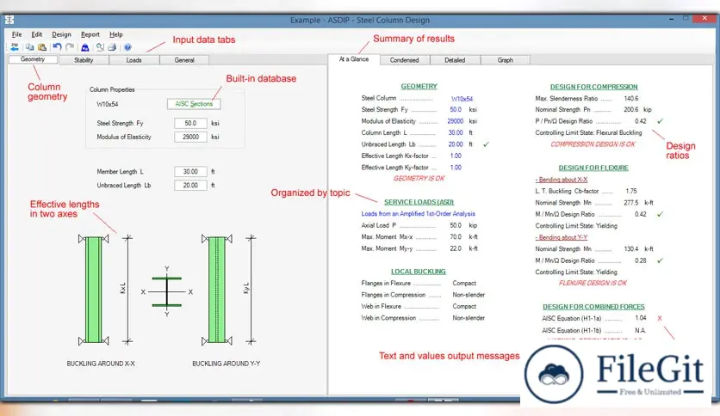The width and height of the screenshot is (720, 416).
Task: Click Loads from an Amplified 1st-Order Analysis
Action: click(418, 213)
